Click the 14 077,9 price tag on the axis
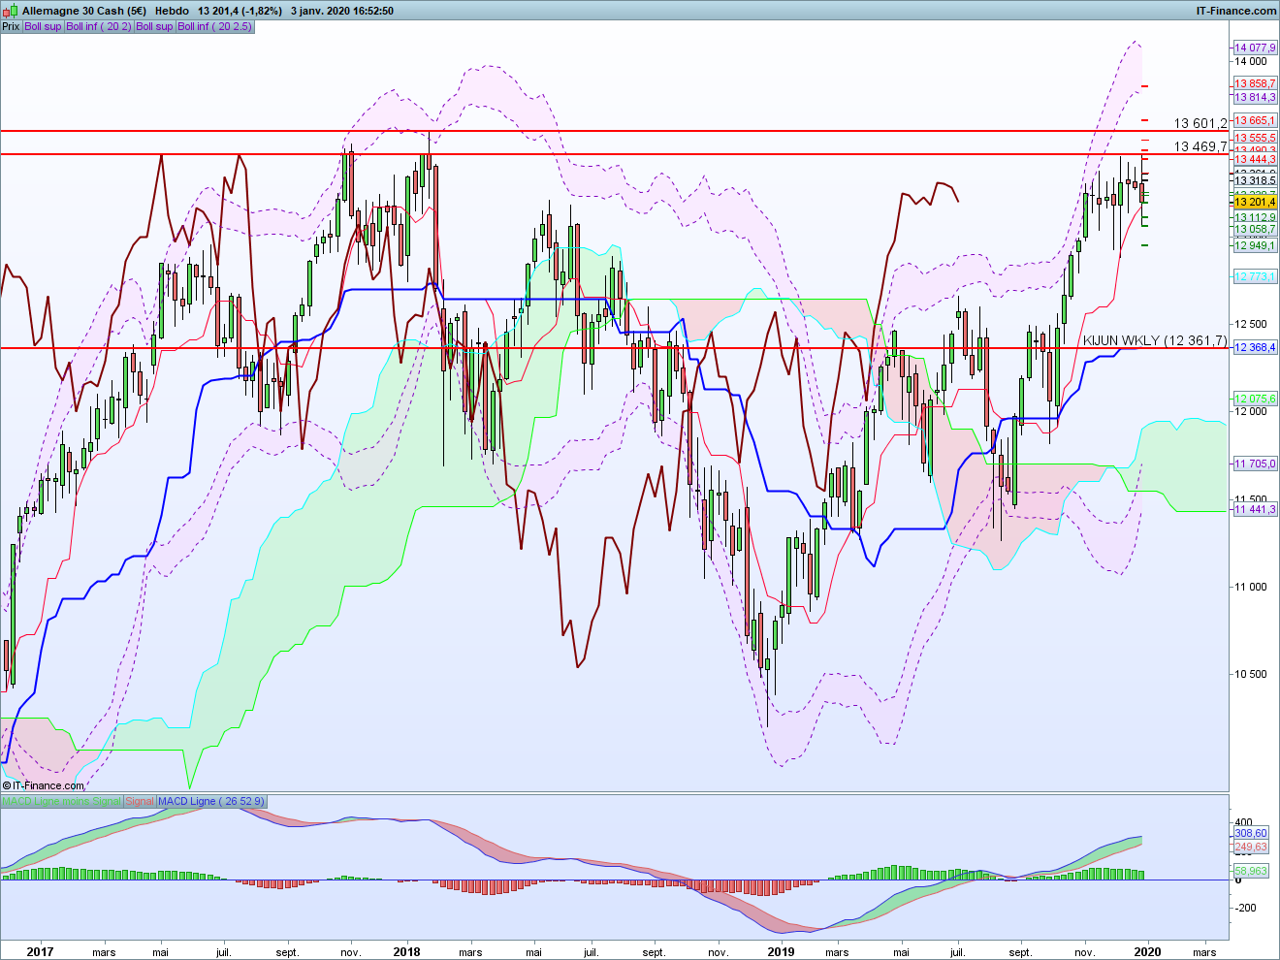This screenshot has width=1280, height=960. click(x=1255, y=48)
